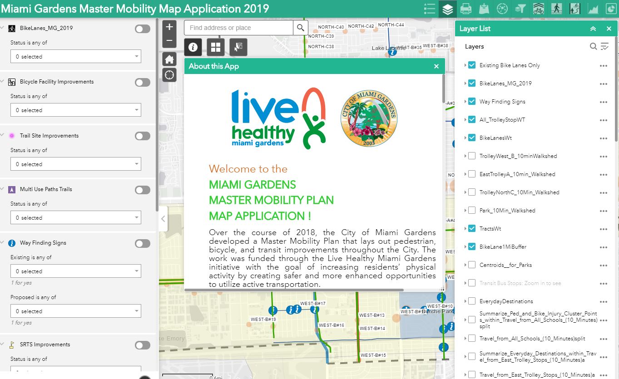Open the Legend widget in header
This screenshot has width=619, height=379.
click(430, 9)
